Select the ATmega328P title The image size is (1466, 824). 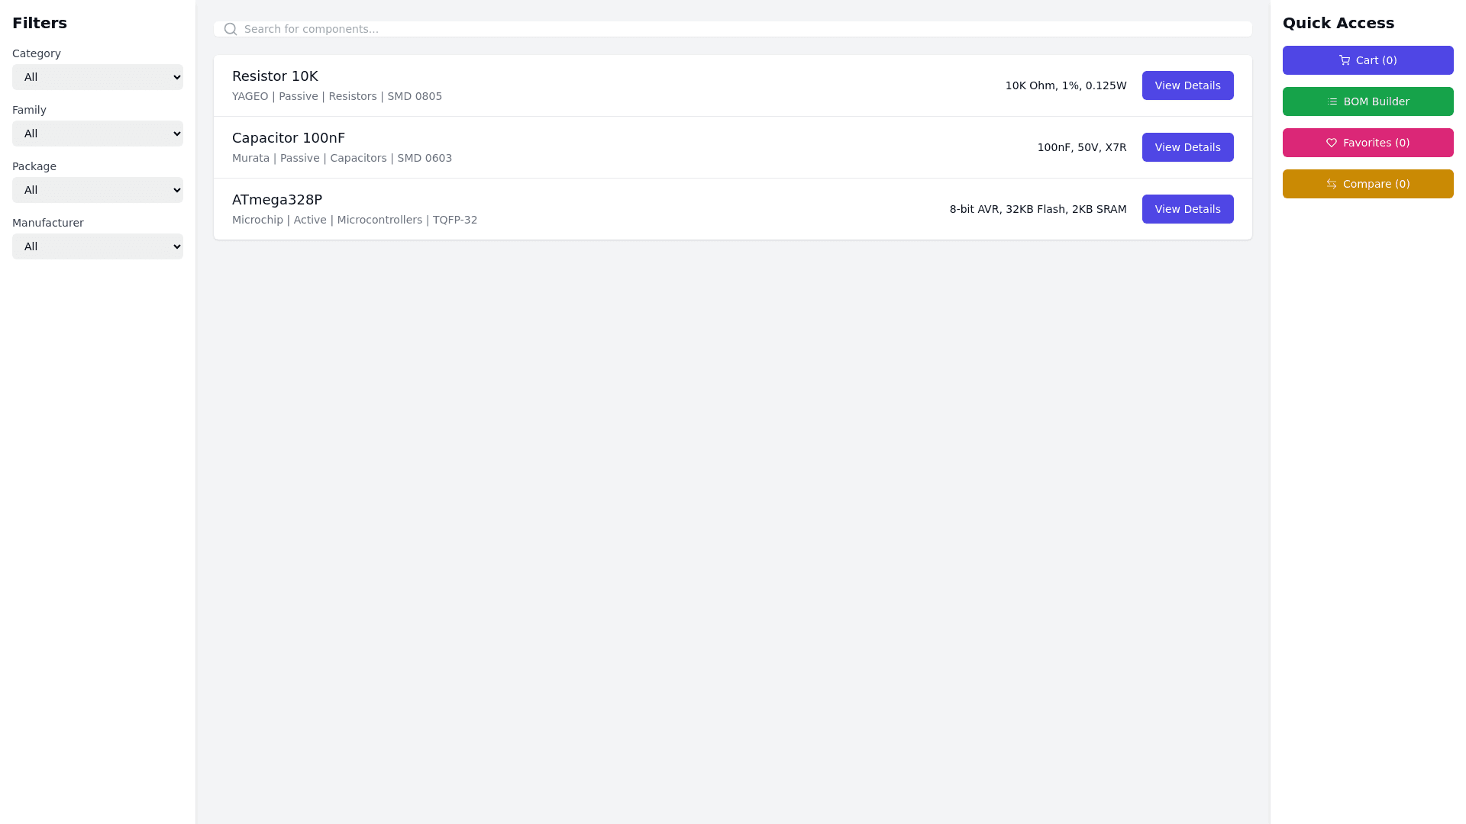(x=277, y=200)
